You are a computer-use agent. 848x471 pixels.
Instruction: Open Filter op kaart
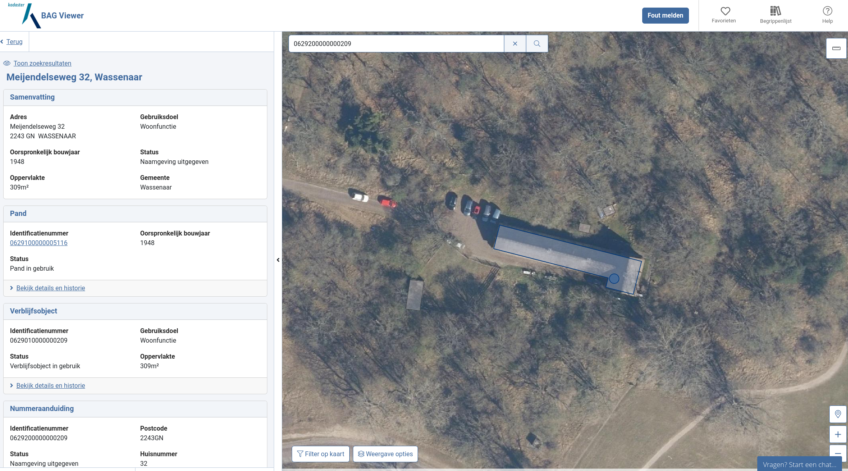click(x=321, y=454)
